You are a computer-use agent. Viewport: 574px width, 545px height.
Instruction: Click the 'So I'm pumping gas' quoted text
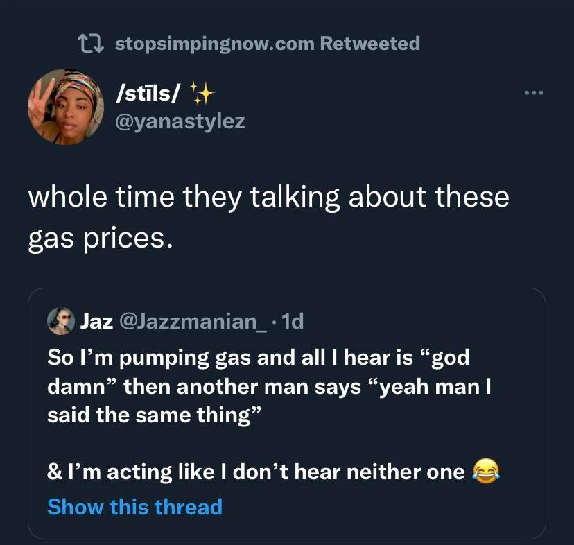pyautogui.click(x=258, y=358)
